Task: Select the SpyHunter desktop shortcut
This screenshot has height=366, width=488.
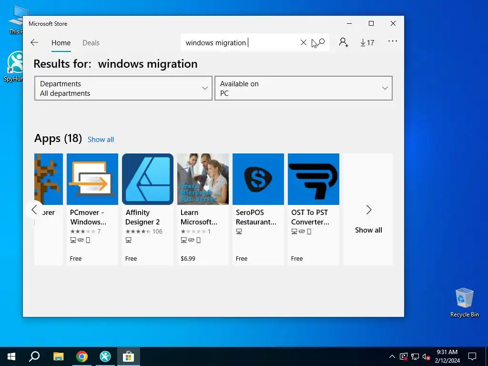Action: (13, 66)
